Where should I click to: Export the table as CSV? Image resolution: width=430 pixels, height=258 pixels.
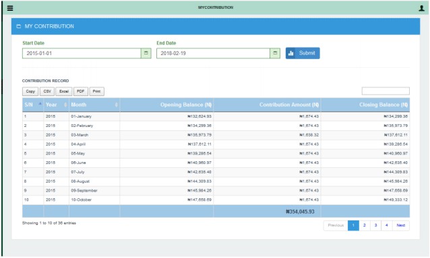[x=47, y=91]
